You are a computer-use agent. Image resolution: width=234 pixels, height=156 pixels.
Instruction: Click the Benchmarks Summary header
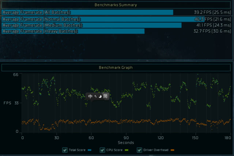point(116,5)
